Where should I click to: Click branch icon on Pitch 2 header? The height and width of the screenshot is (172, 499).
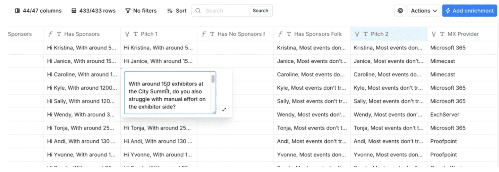357,34
